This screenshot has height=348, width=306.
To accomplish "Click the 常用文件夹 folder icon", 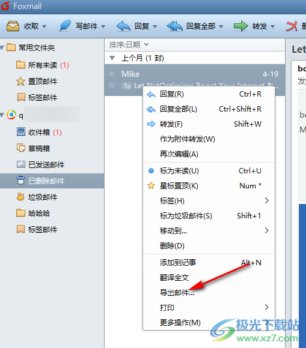I will click(11, 47).
